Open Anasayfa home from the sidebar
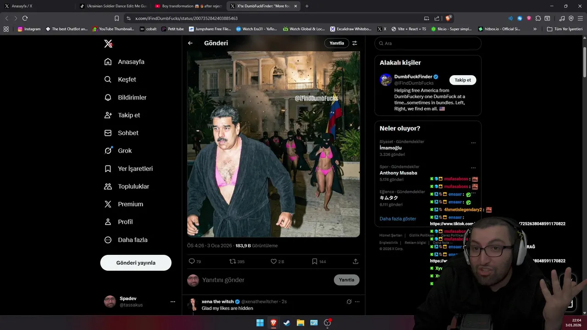 pos(124,62)
